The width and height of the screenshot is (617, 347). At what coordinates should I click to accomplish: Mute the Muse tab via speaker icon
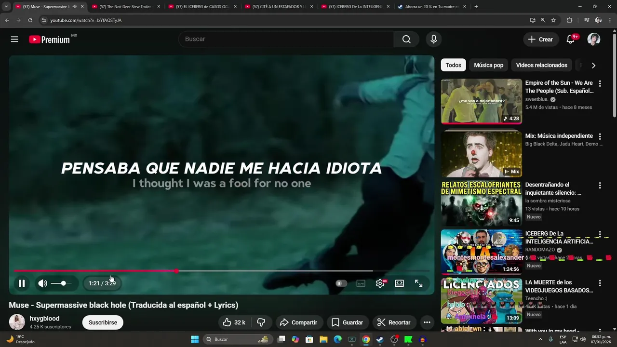coord(74,7)
